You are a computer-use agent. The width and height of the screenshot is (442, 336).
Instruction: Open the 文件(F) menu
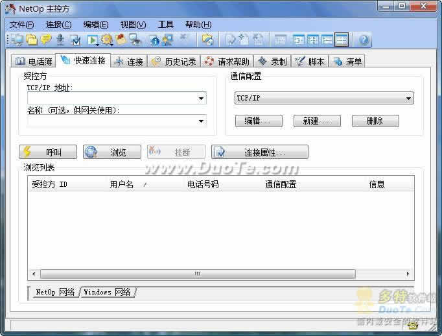22,25
